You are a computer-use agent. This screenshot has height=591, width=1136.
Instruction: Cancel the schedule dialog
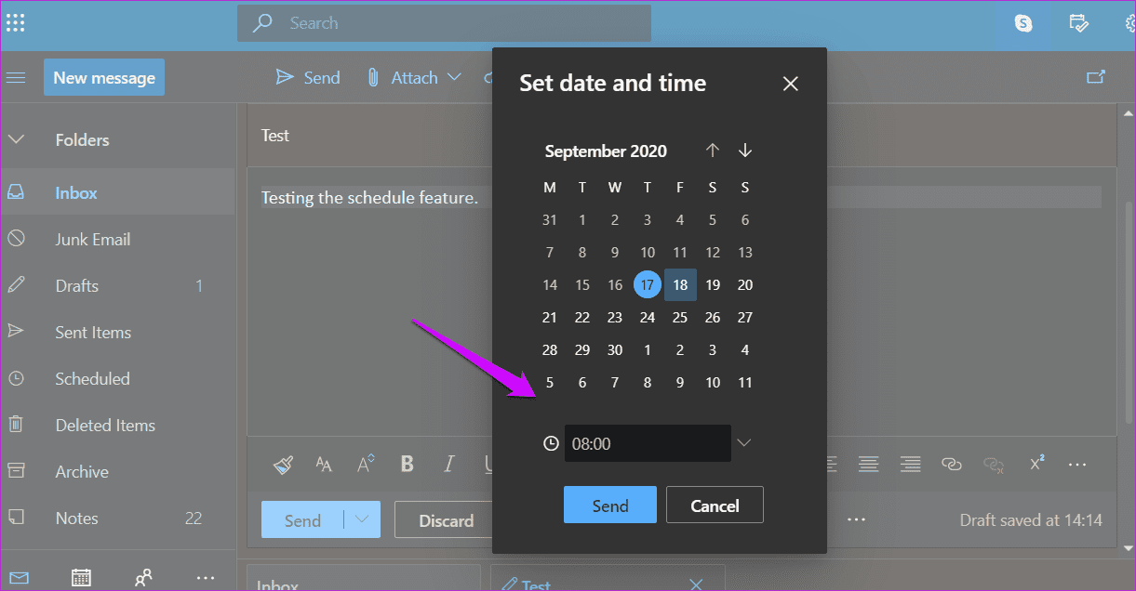(x=715, y=506)
